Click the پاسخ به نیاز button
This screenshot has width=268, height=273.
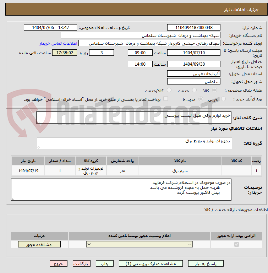[206, 264]
